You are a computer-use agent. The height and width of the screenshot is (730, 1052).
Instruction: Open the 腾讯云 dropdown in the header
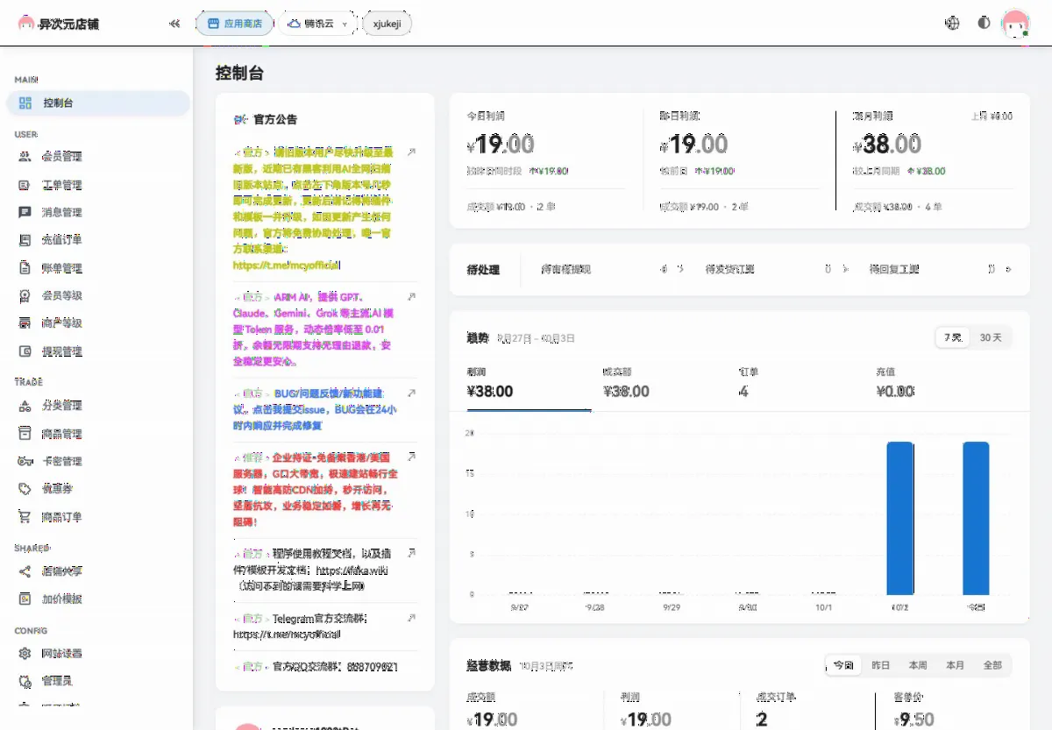pos(317,24)
